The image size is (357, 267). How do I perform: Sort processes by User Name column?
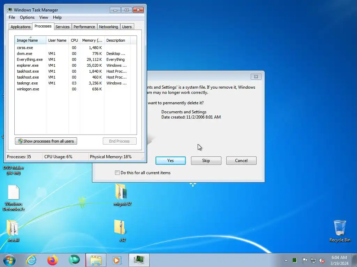57,40
